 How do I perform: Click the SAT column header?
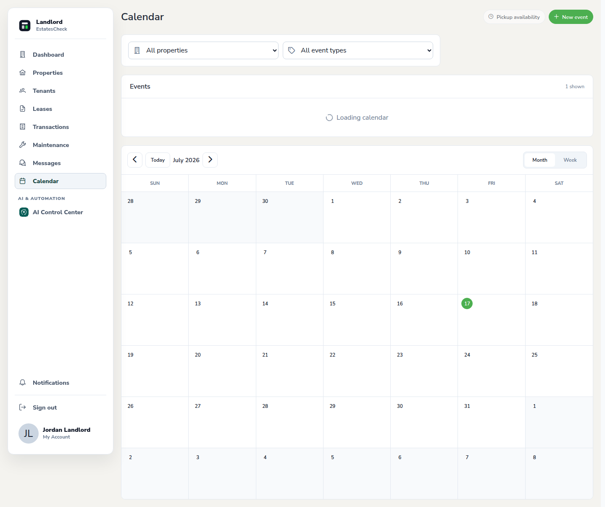tap(559, 183)
